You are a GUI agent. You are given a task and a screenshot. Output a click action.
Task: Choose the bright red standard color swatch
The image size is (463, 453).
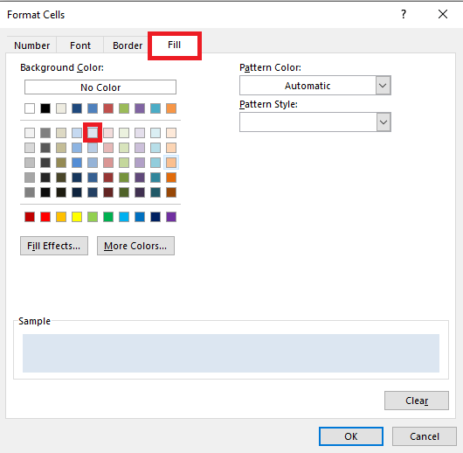[x=45, y=217]
